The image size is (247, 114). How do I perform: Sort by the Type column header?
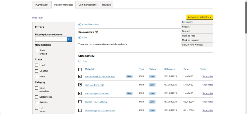142,69
